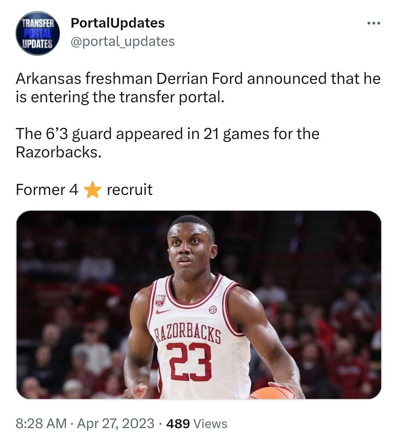Click the Nike swoosh on the jersey

click(x=163, y=311)
